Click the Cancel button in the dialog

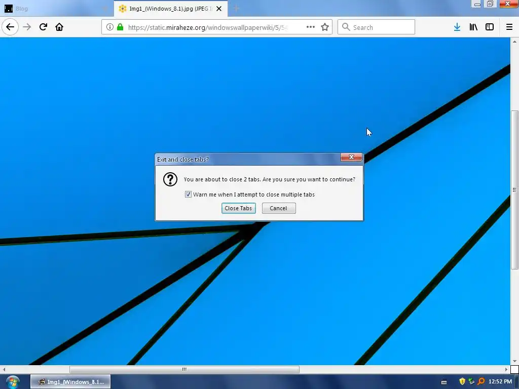[x=279, y=208]
